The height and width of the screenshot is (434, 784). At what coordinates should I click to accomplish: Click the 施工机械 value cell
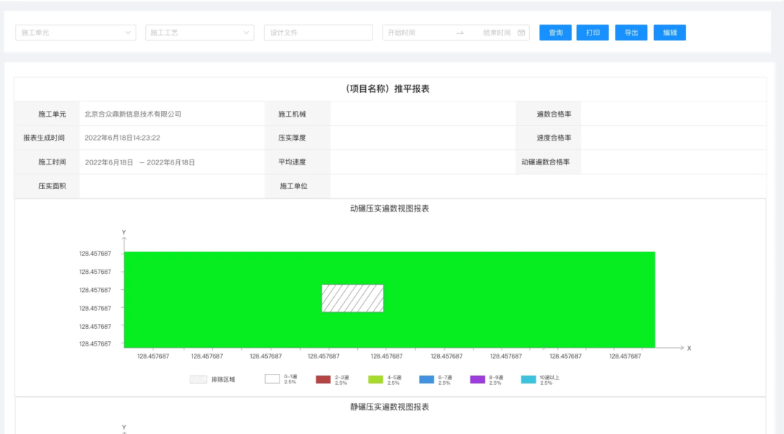coord(422,114)
